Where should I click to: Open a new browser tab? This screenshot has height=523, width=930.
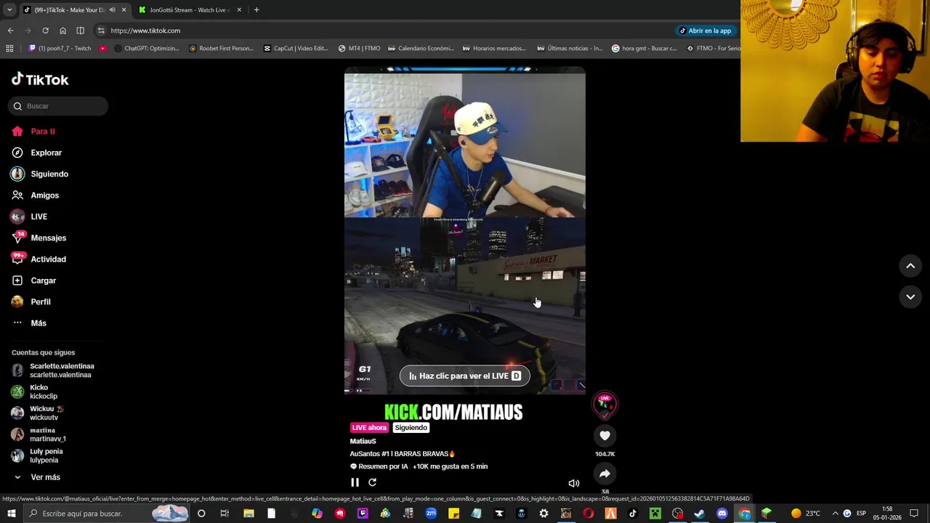click(x=256, y=10)
